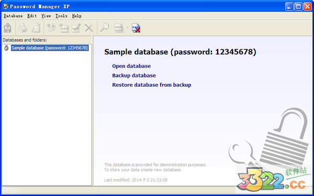This screenshot has height=196, width=314.
Task: Click the Last modified timestamp text
Action: point(136,180)
